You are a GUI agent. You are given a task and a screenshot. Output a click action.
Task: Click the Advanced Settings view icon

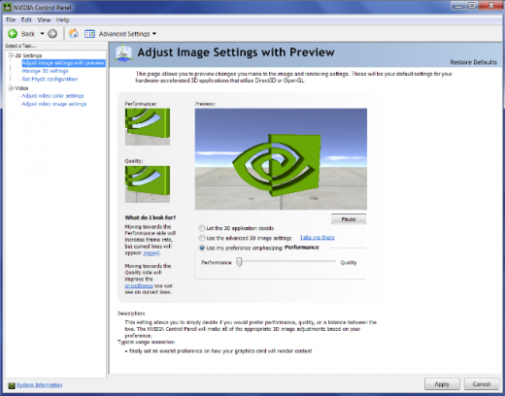[89, 34]
